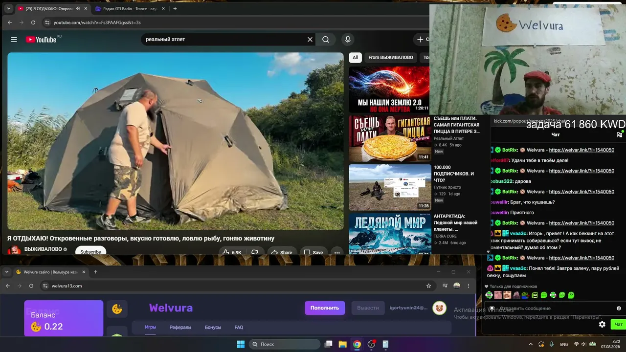Image resolution: width=626 pixels, height=352 pixels.
Task: Open emoji picker in chat input
Action: coord(619,308)
